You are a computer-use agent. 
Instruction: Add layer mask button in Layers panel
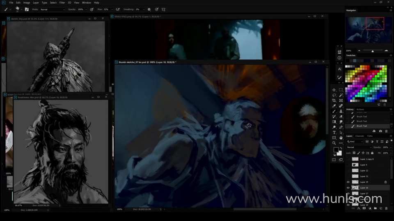[364, 208]
